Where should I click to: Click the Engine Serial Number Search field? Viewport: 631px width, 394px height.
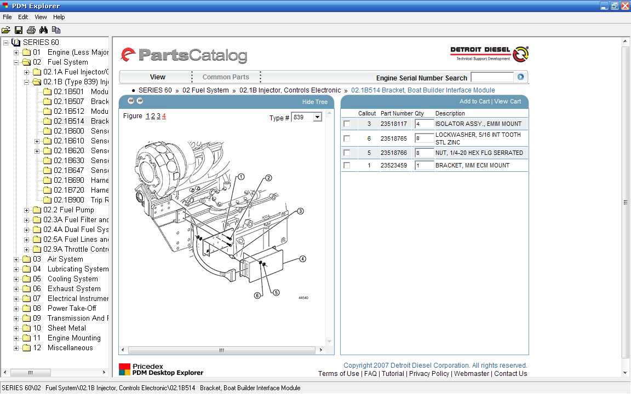pos(492,77)
